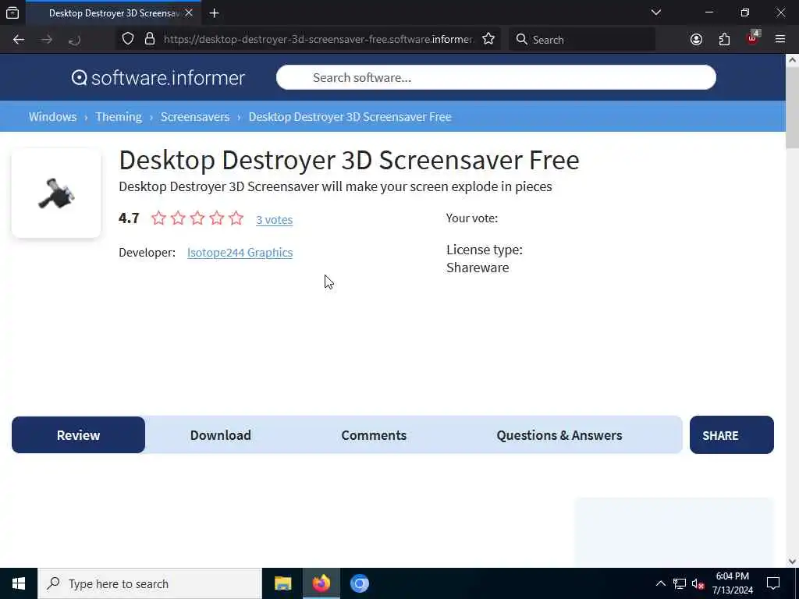The image size is (799, 599).
Task: Rate four stars with the fourth star
Action: 217,218
